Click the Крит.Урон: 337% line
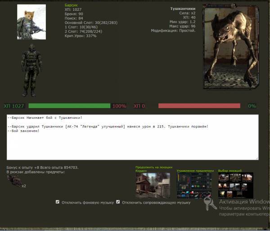This screenshot has height=231, width=270. pos(81,36)
